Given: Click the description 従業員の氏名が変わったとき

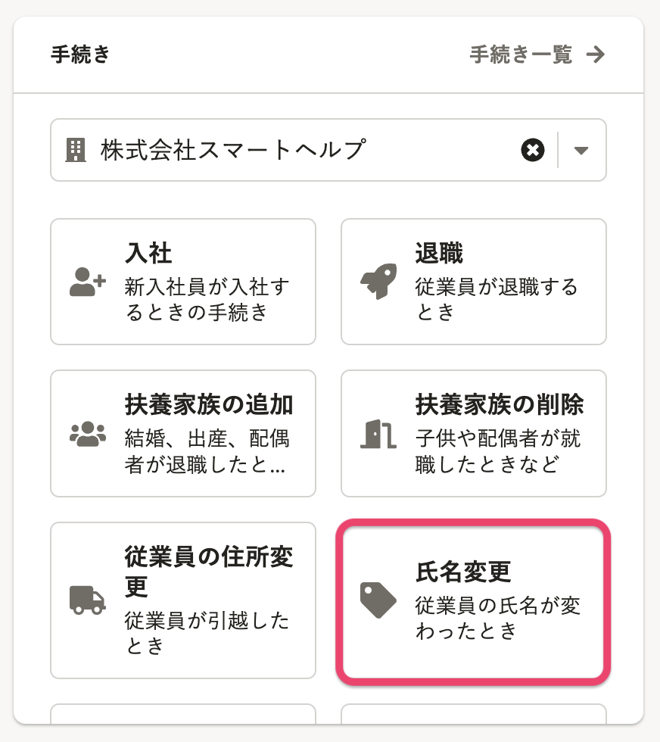Looking at the screenshot, I should pyautogui.click(x=498, y=617).
